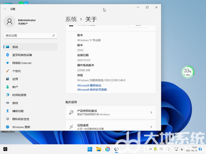Click the taskbar clock and date
This screenshot has width=206, height=154.
click(191, 149)
